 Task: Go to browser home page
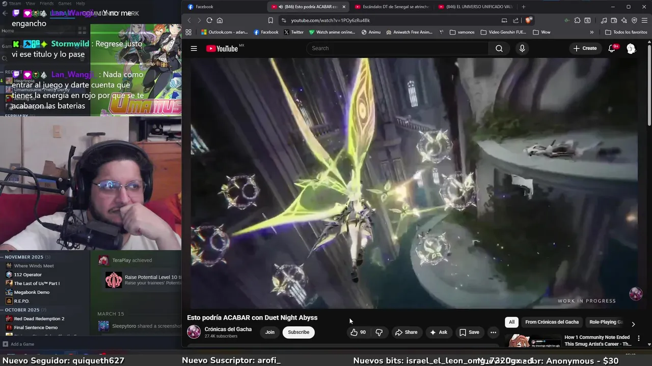point(220,20)
